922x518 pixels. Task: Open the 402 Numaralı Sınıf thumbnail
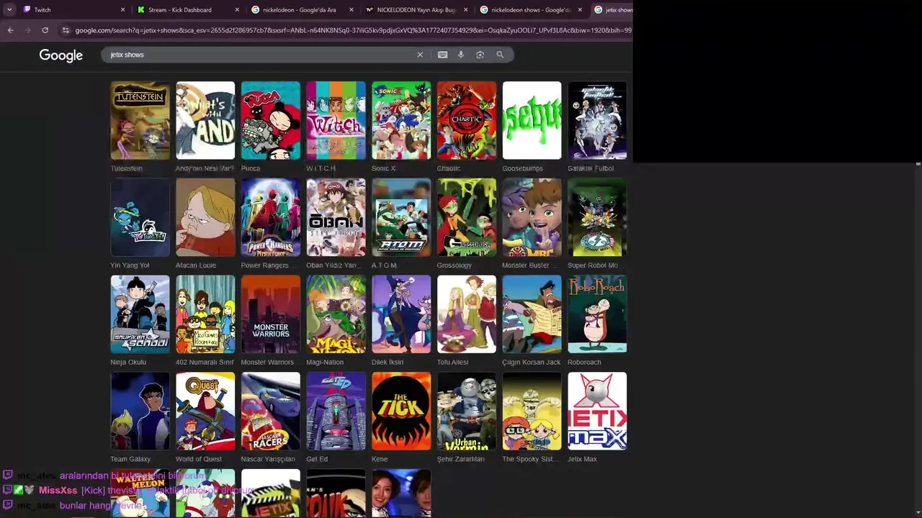point(205,314)
